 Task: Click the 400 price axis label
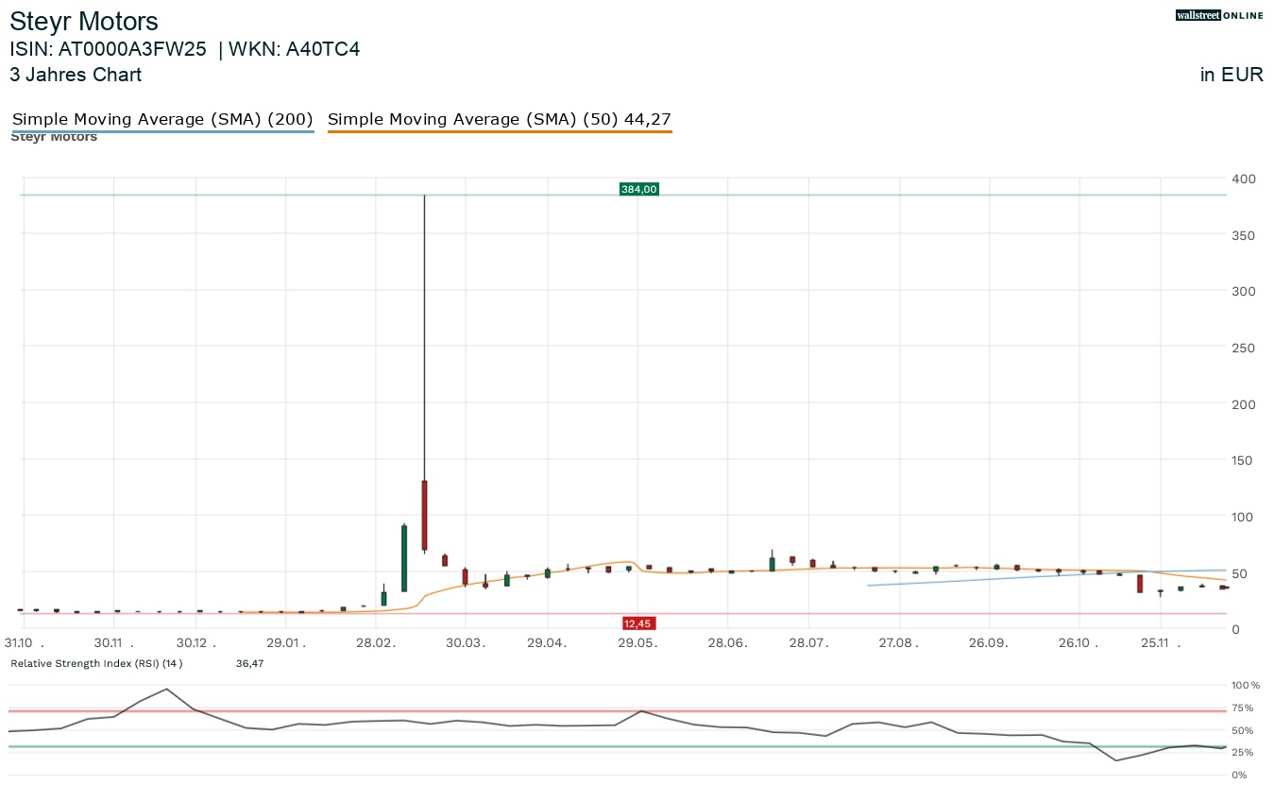1242,179
